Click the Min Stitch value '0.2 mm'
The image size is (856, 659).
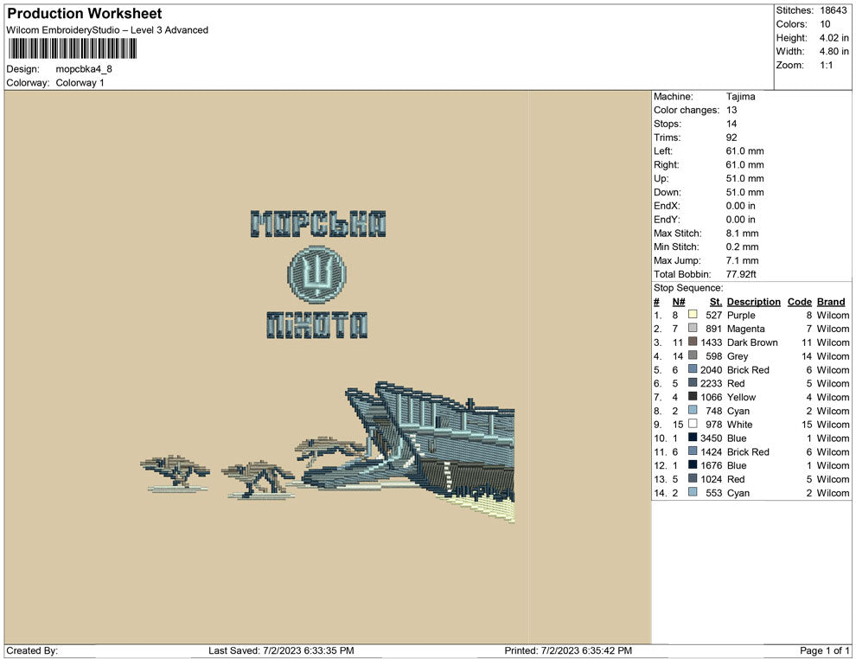pyautogui.click(x=742, y=246)
